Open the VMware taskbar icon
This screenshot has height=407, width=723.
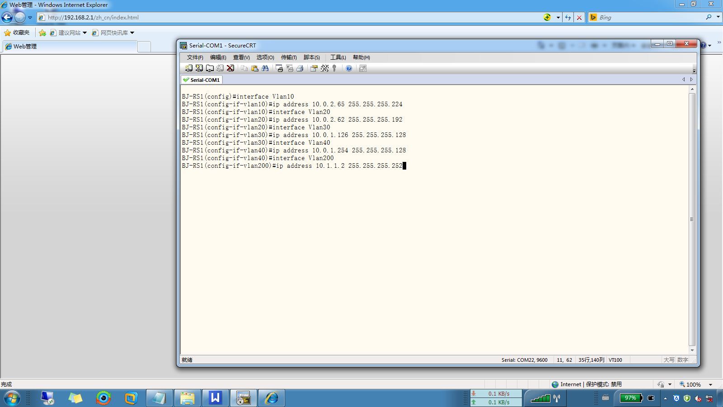[x=131, y=398]
